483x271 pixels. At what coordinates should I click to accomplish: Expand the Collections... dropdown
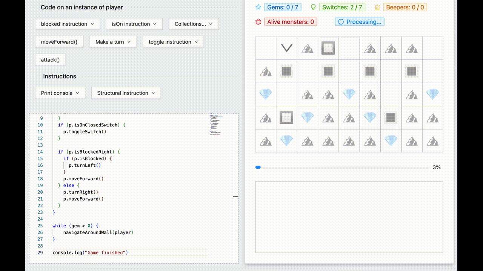[x=194, y=24]
